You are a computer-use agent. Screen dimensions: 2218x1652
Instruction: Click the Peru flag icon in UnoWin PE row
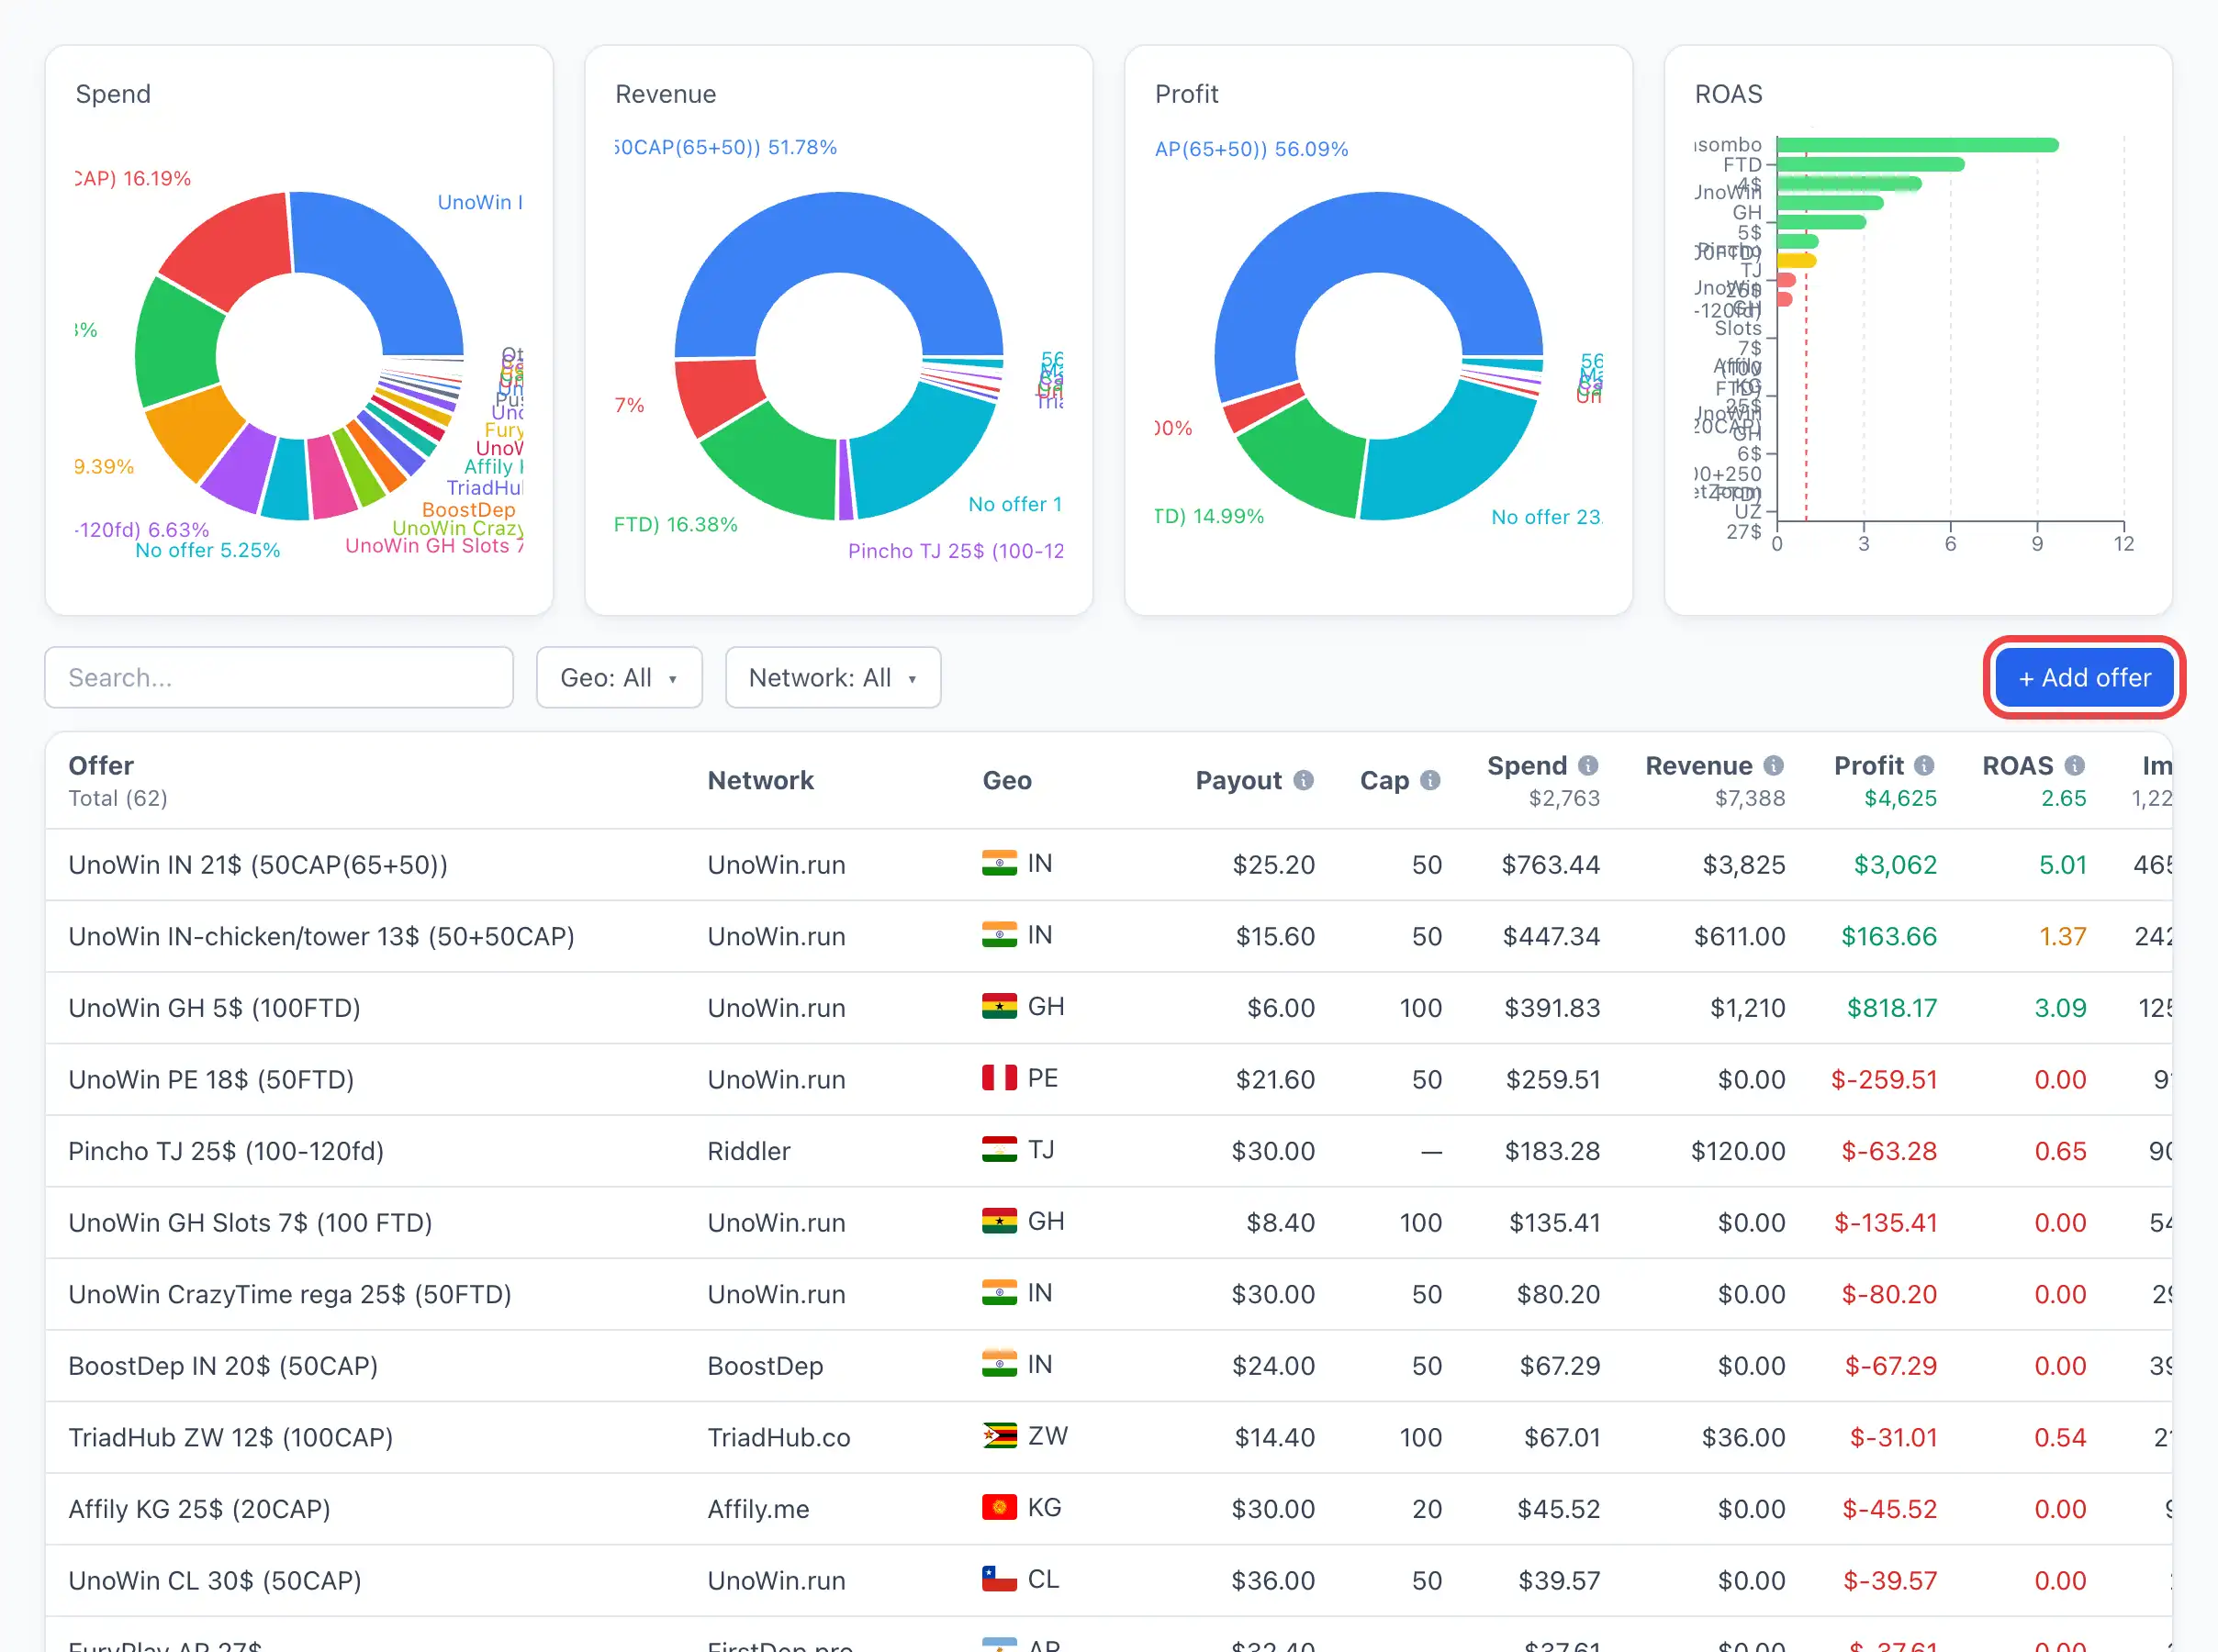[x=999, y=1078]
